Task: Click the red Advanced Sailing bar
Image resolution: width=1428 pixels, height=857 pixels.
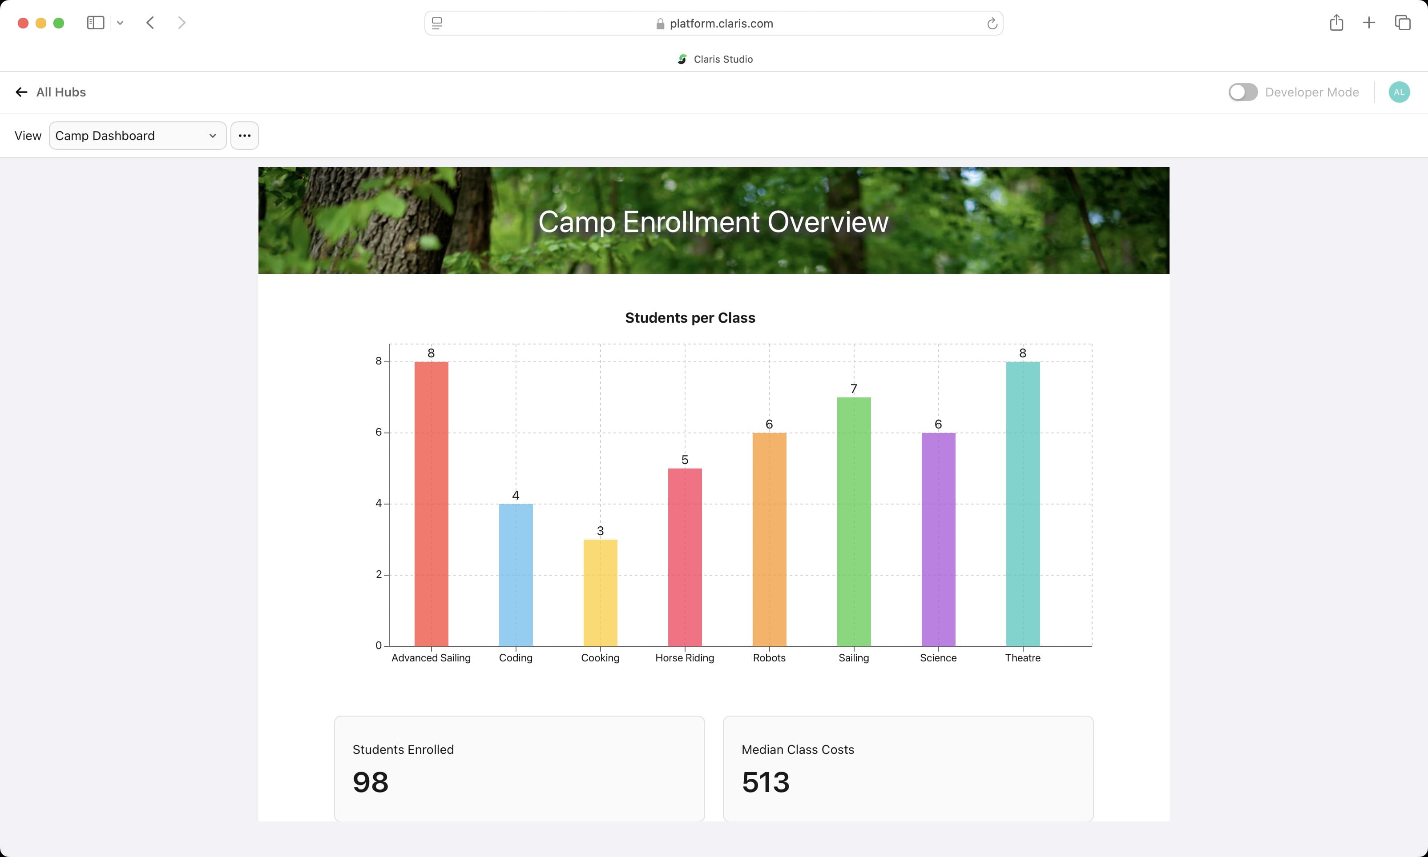Action: [431, 504]
